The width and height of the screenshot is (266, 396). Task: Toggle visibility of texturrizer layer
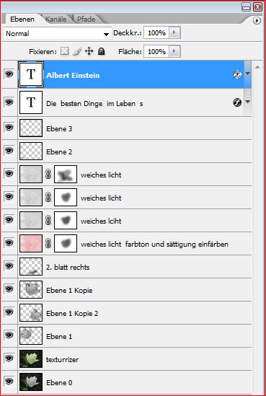click(x=9, y=358)
